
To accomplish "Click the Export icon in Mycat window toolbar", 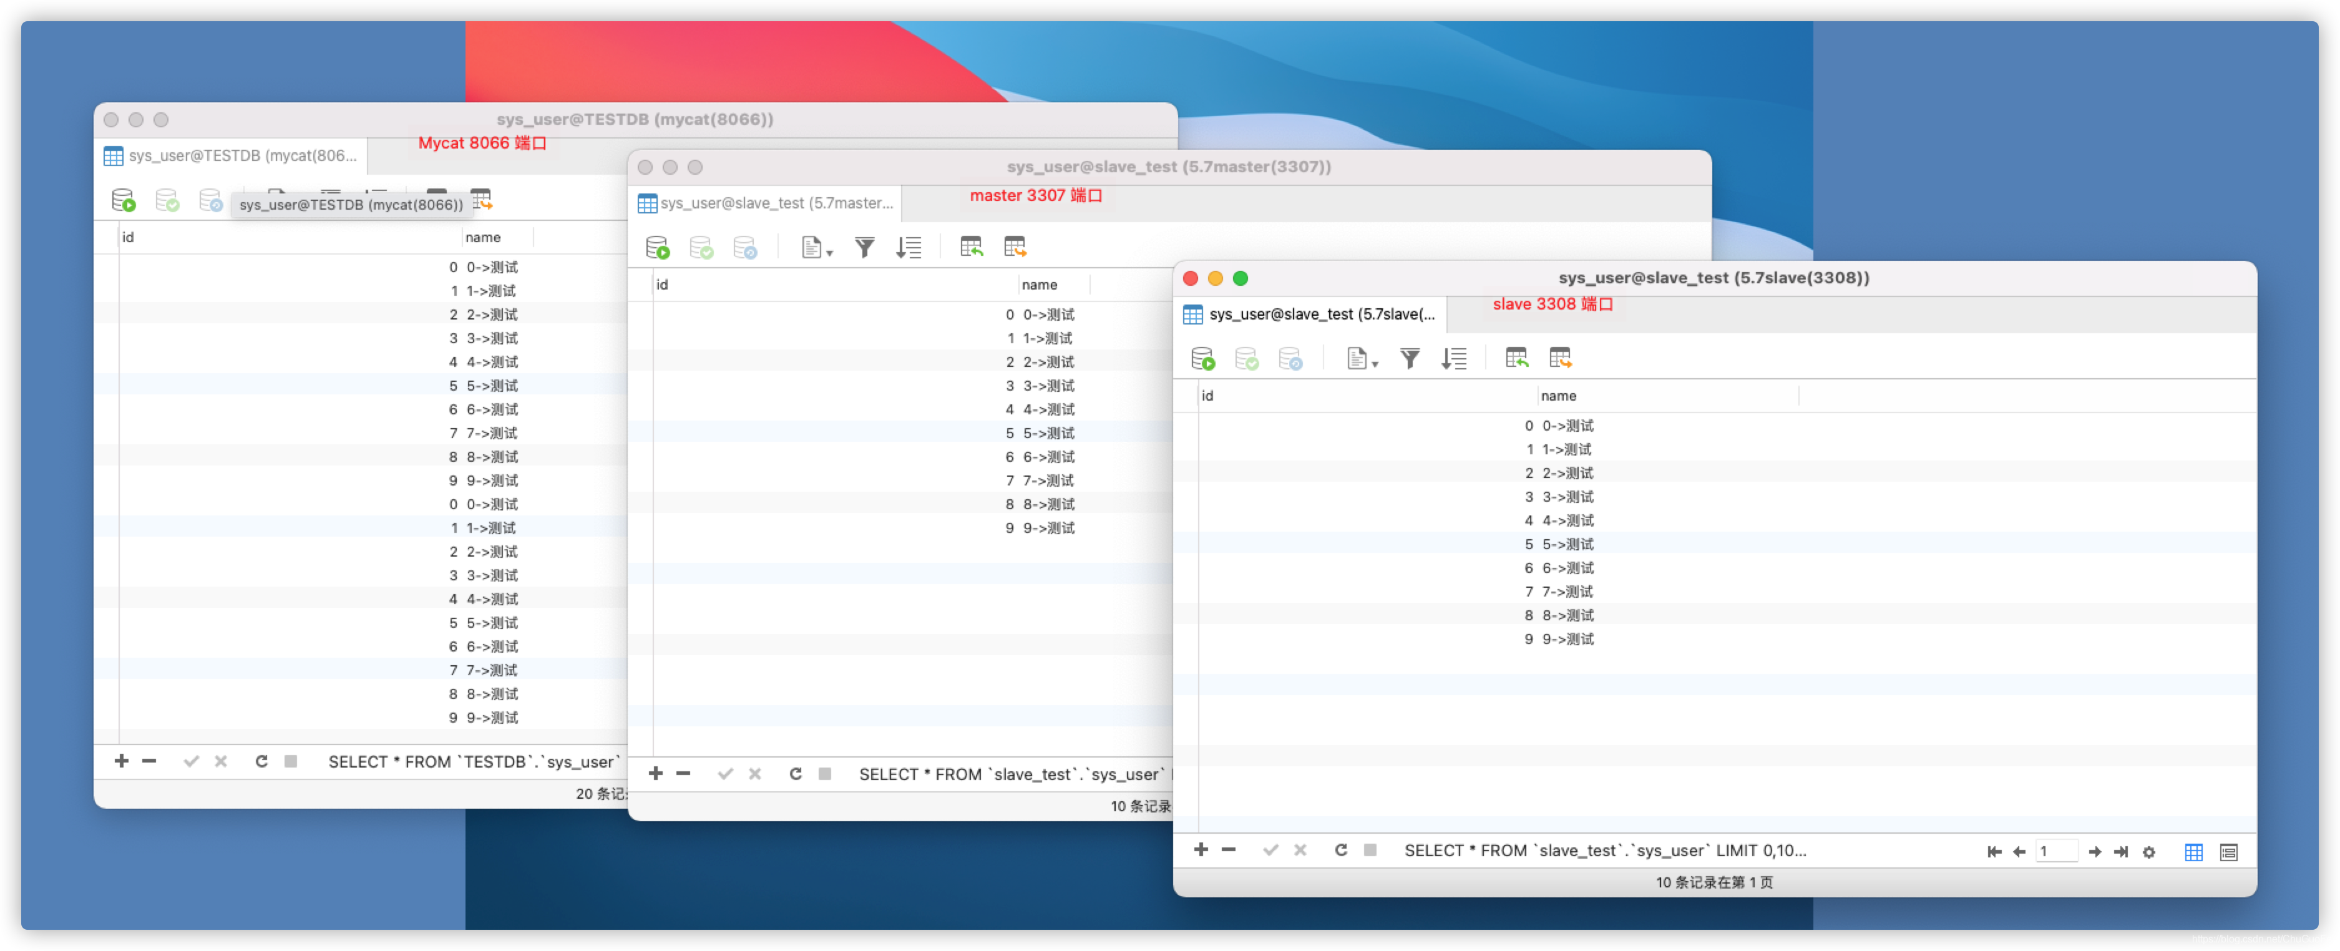I will coord(482,199).
